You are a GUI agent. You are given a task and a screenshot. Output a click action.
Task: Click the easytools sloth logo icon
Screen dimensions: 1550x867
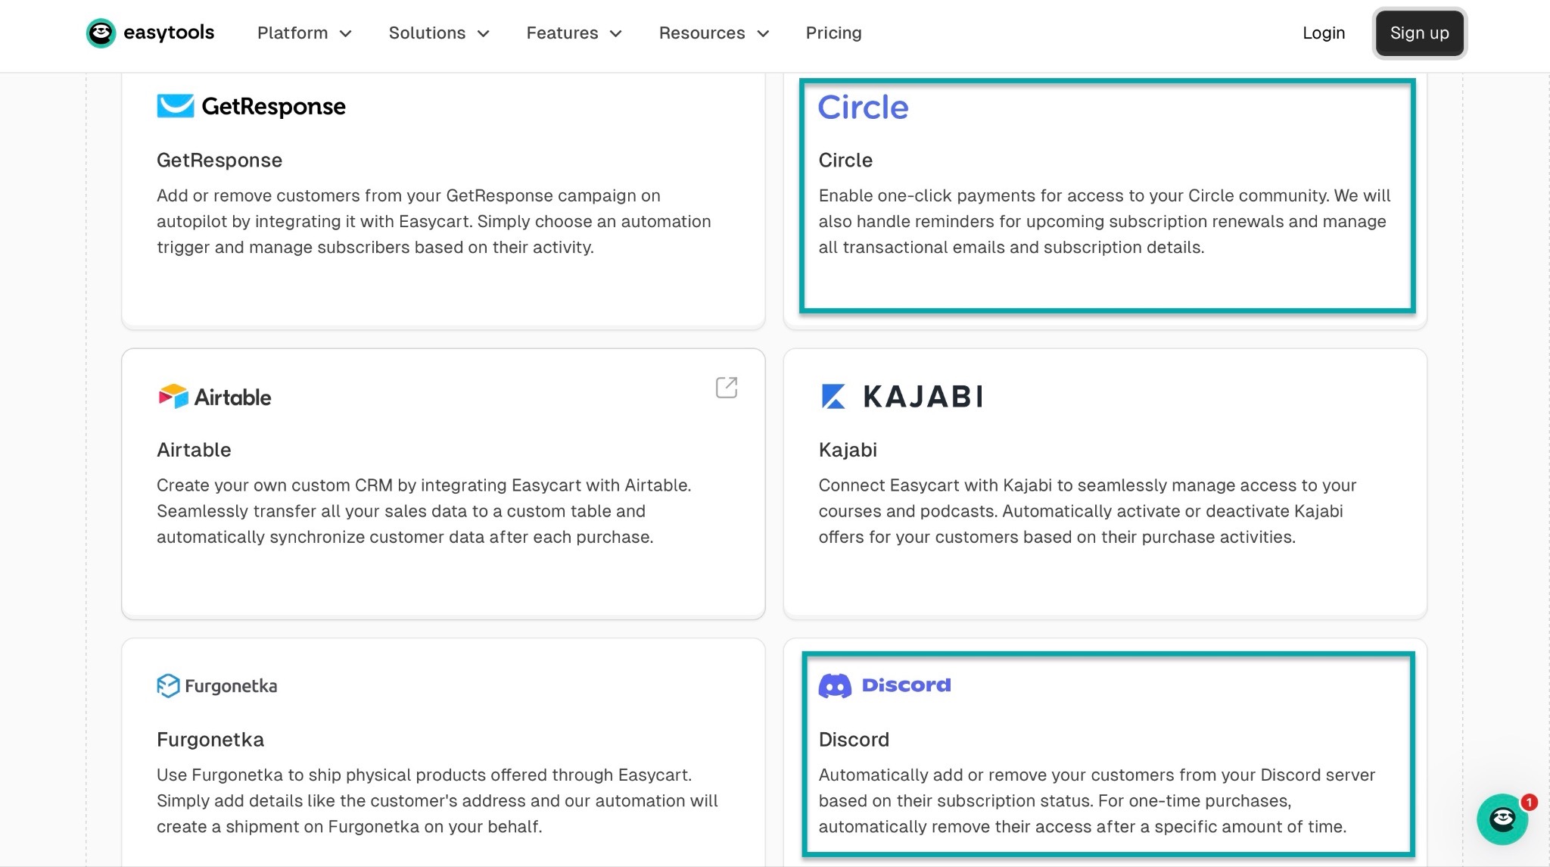pos(101,33)
